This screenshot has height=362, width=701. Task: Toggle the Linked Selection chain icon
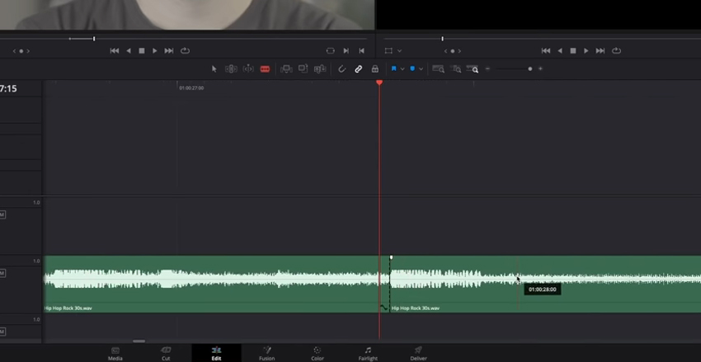[x=358, y=69]
